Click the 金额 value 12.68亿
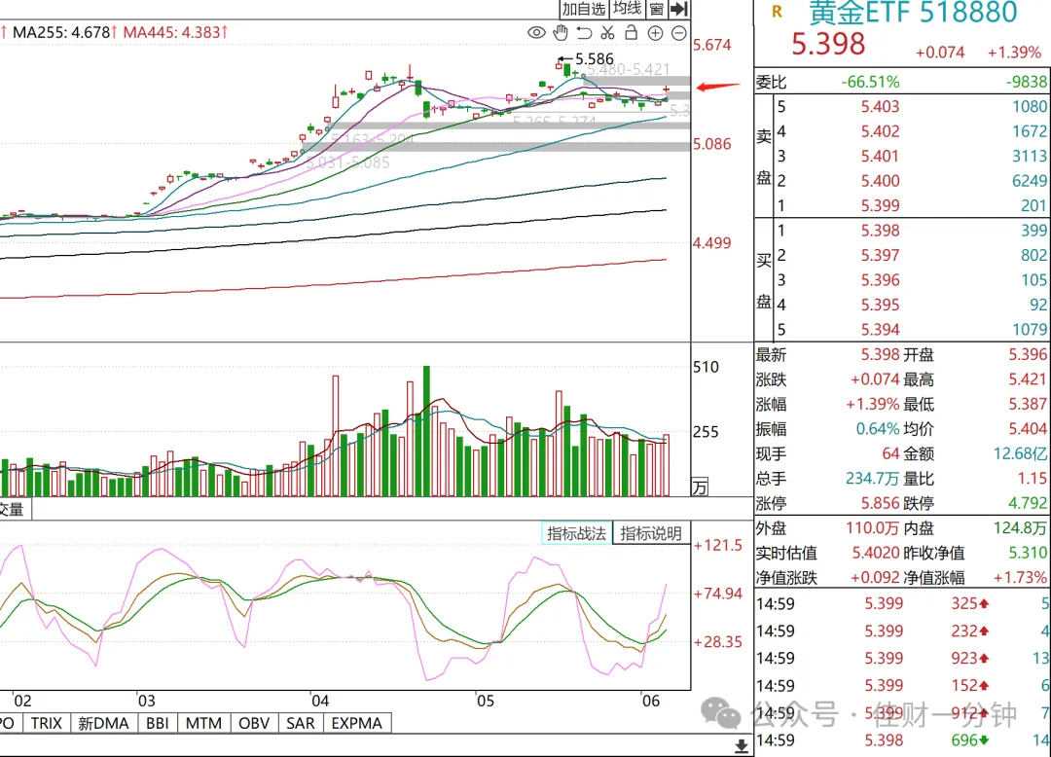Viewport: 1051px width, 757px height. [x=1021, y=453]
